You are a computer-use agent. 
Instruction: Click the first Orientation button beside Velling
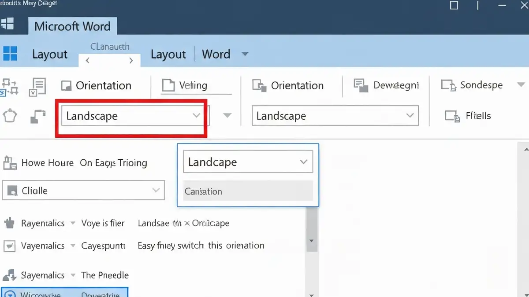97,85
